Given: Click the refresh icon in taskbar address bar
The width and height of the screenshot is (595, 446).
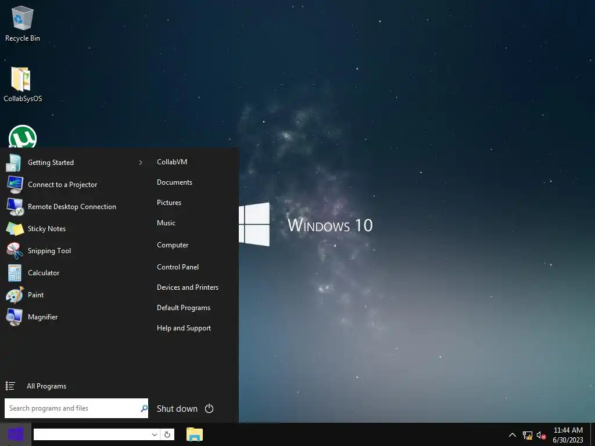Looking at the screenshot, I should pyautogui.click(x=167, y=434).
